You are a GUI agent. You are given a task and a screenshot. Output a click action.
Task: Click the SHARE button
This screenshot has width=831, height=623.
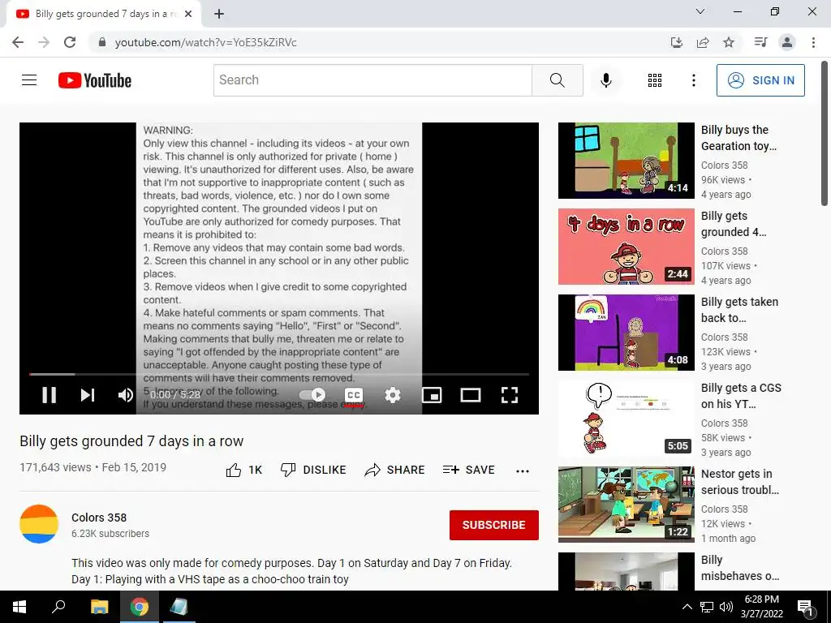click(x=395, y=470)
